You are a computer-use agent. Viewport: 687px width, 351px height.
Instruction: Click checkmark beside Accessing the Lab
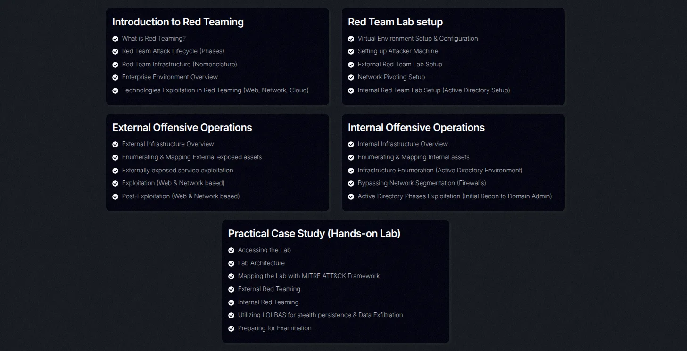click(x=231, y=250)
